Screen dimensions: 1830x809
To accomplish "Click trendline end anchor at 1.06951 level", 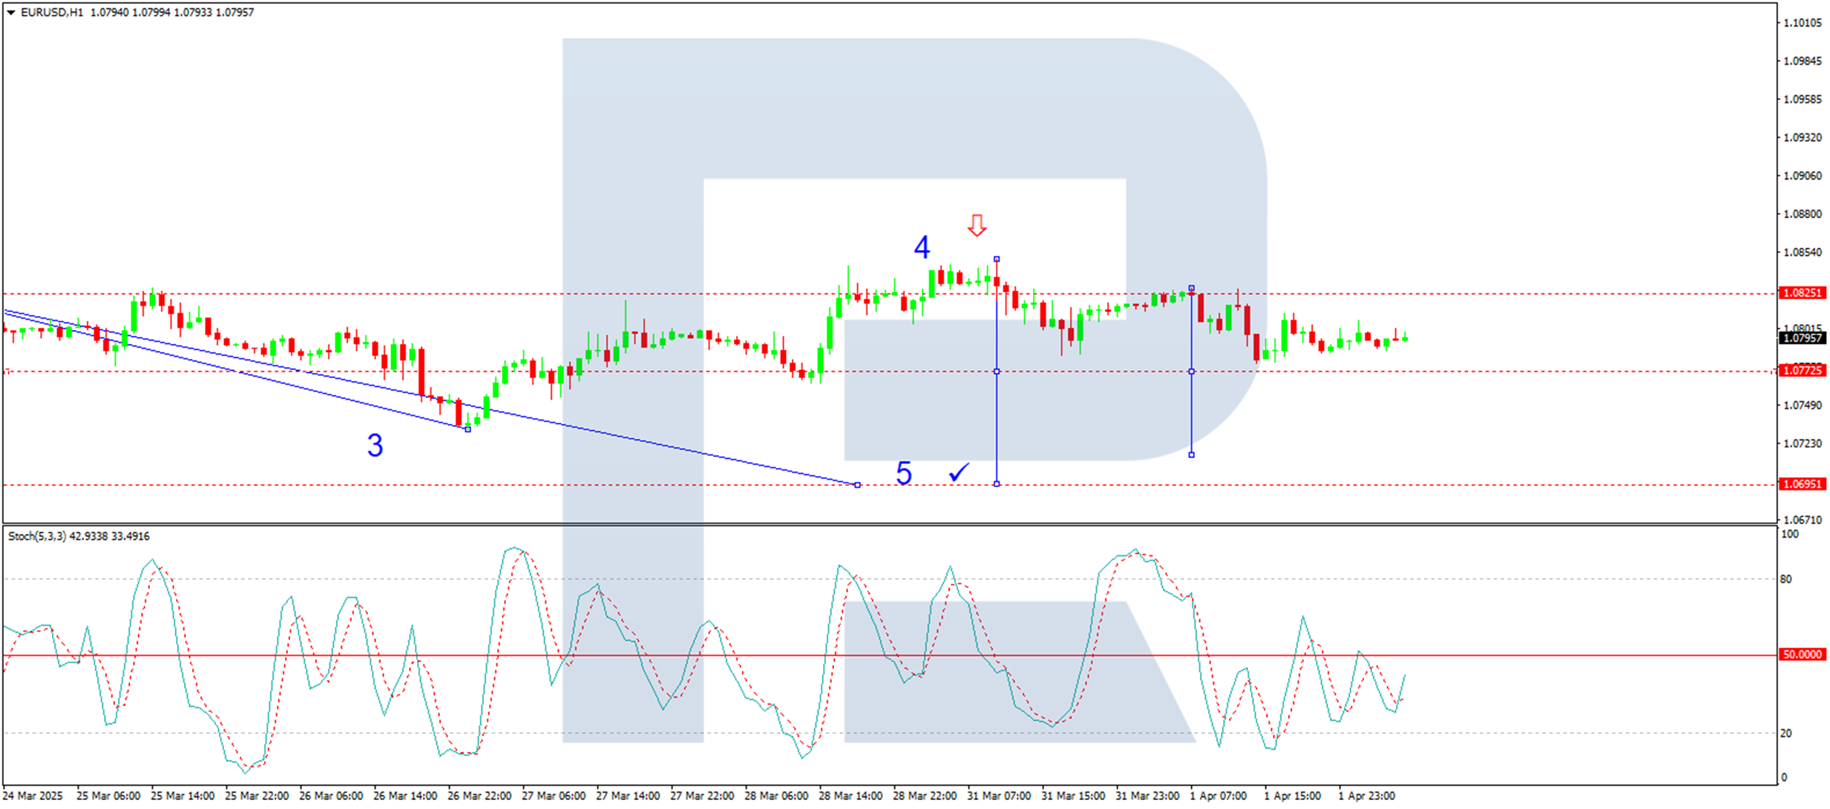I will click(x=858, y=485).
